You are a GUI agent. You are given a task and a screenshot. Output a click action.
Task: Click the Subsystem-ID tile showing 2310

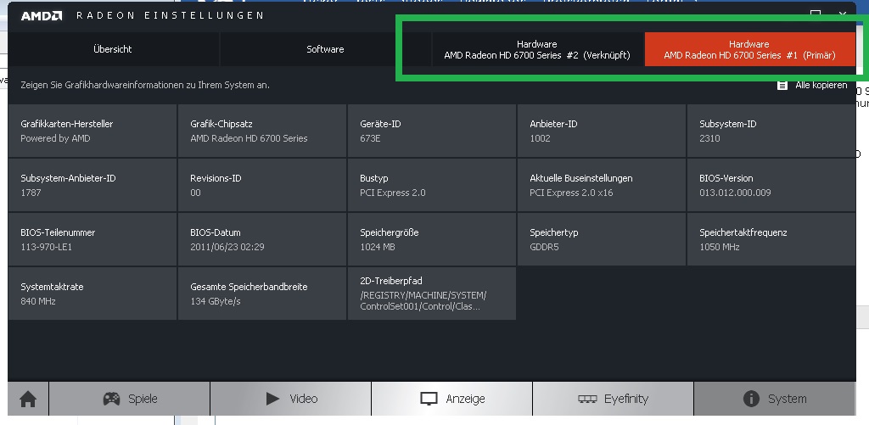point(771,131)
